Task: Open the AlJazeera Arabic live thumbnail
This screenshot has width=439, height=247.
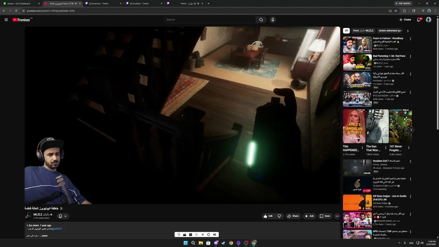Action: click(x=357, y=185)
